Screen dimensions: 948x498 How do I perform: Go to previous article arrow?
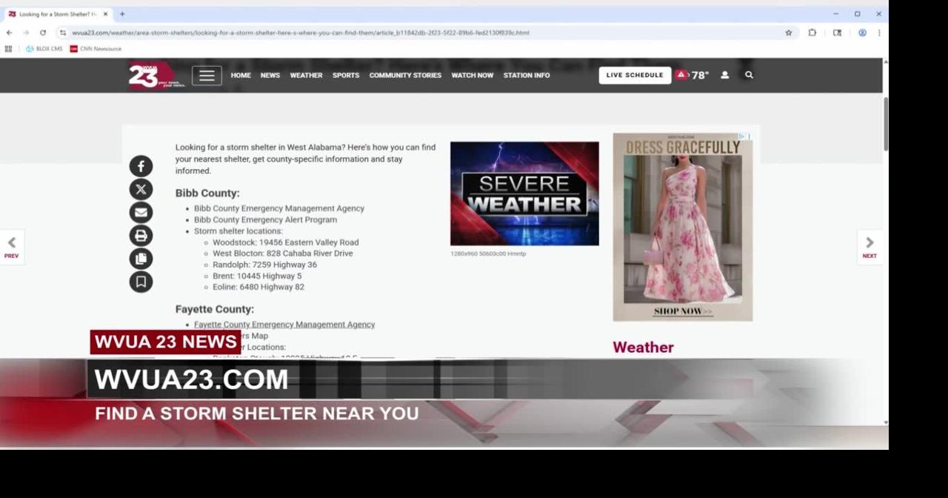11,247
